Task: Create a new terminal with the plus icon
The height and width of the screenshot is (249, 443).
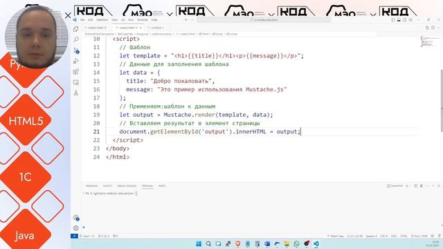Action: tap(407, 186)
